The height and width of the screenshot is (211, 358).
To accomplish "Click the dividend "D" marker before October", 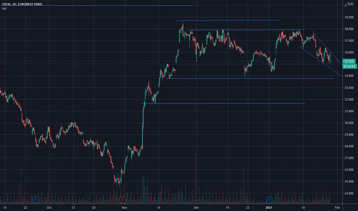I will coord(36,200).
